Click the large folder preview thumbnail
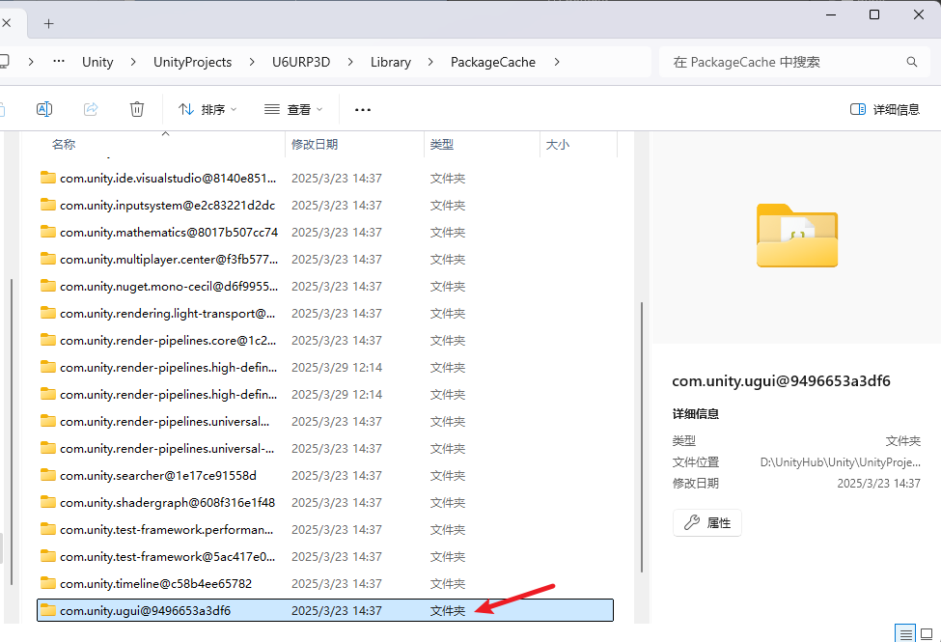 (797, 236)
